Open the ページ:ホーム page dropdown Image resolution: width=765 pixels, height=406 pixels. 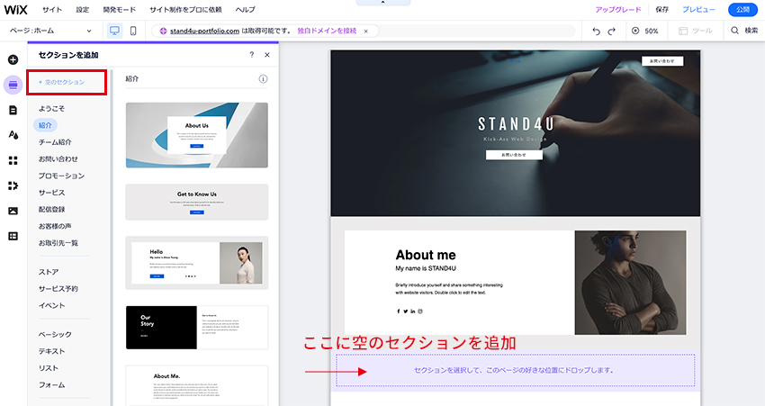point(50,31)
